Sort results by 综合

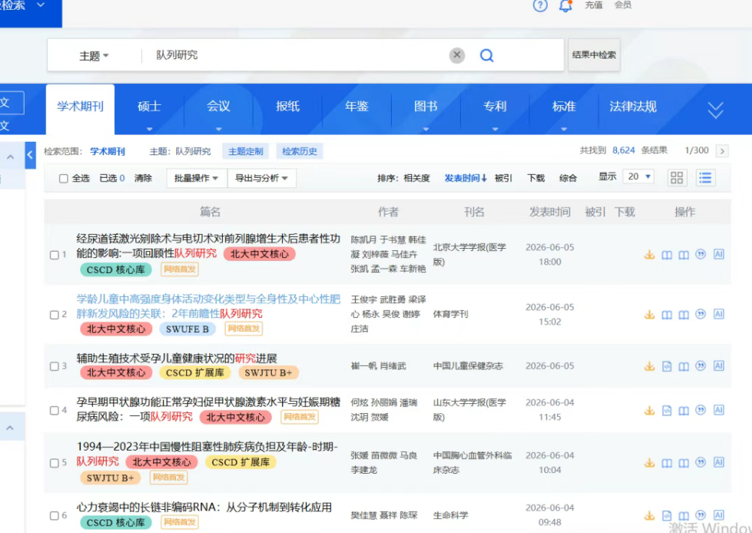click(568, 178)
